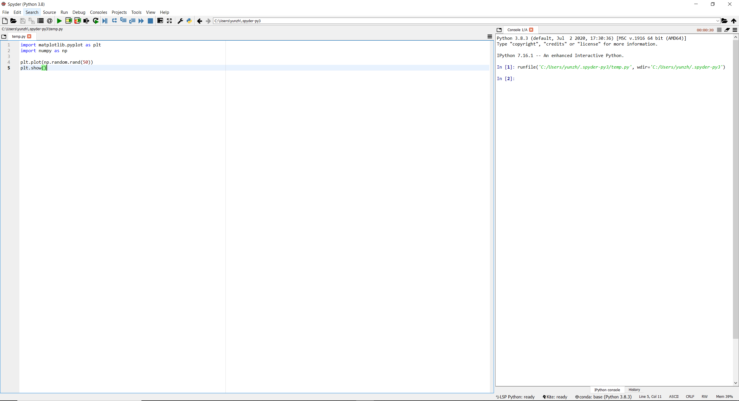Click Run current cell icon

coord(68,21)
